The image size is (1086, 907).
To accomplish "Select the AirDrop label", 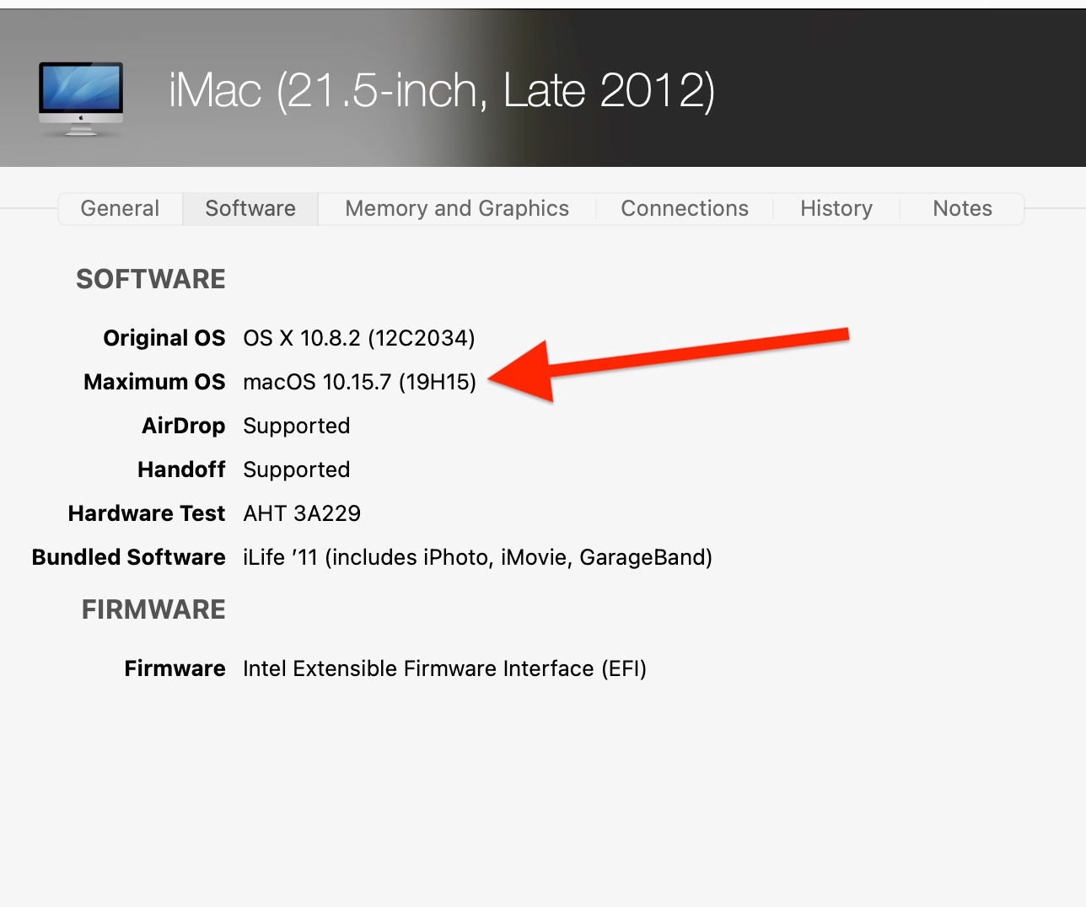I will tap(183, 426).
